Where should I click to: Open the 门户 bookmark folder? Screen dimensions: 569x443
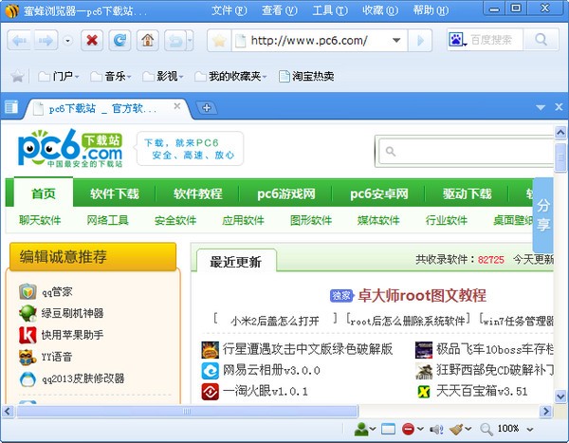tap(59, 76)
